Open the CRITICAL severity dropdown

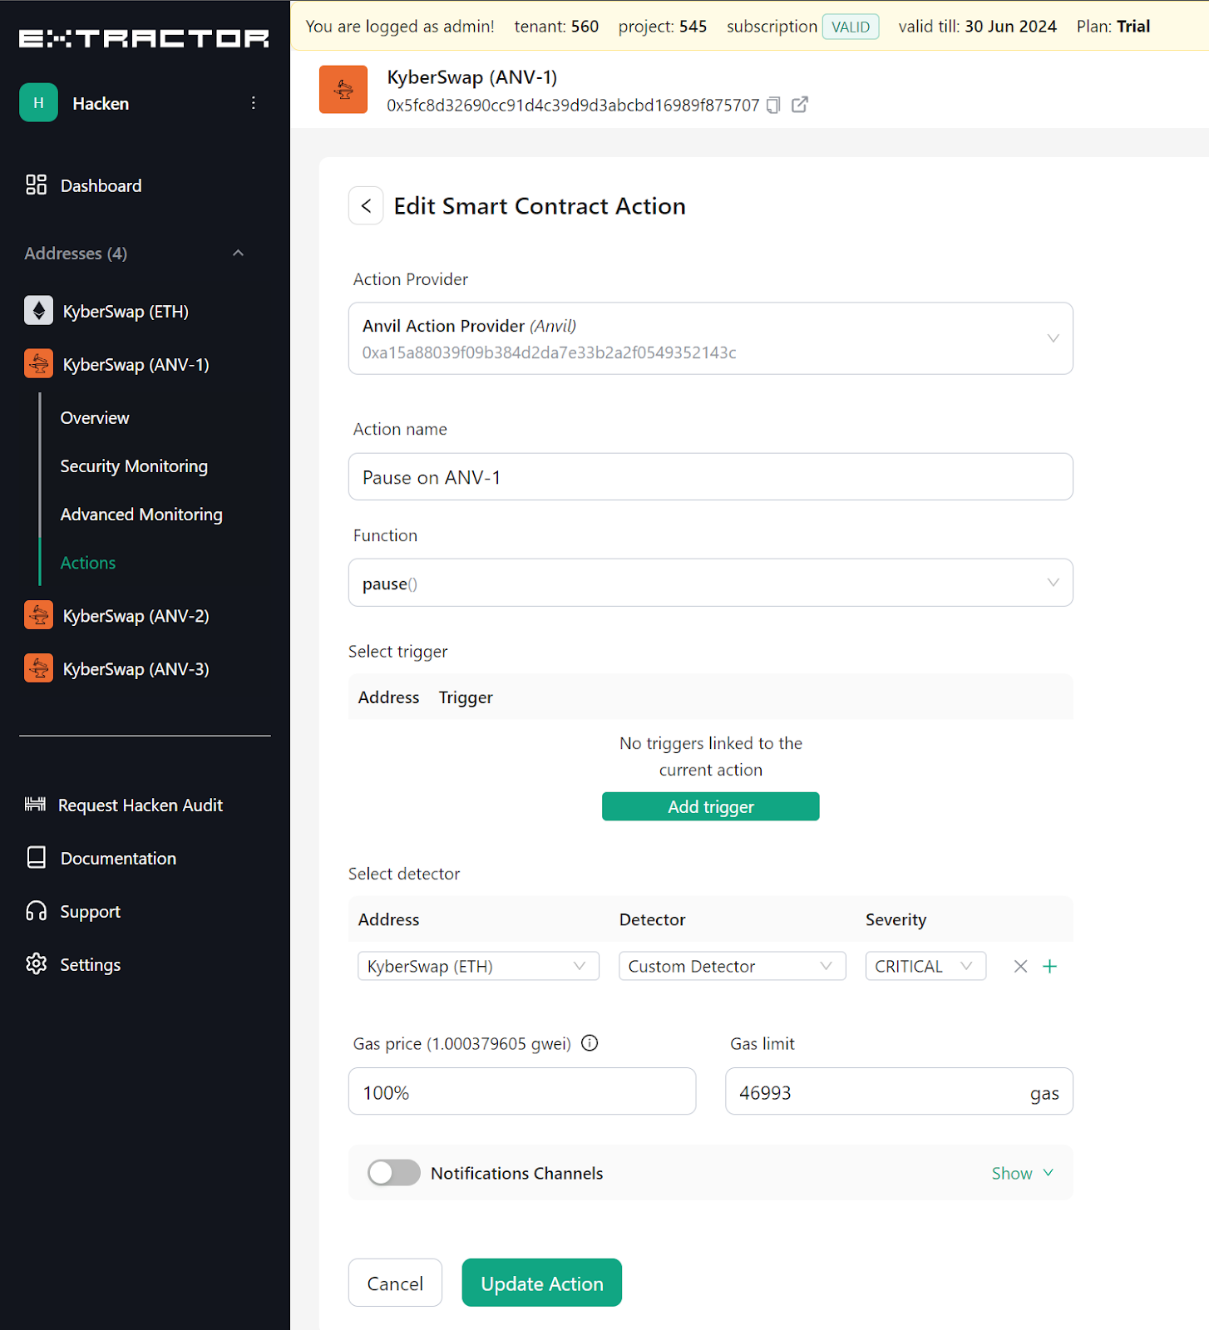pyautogui.click(x=925, y=966)
